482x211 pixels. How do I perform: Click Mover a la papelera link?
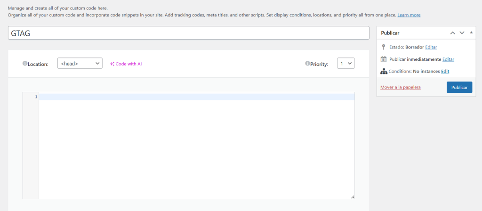(401, 87)
